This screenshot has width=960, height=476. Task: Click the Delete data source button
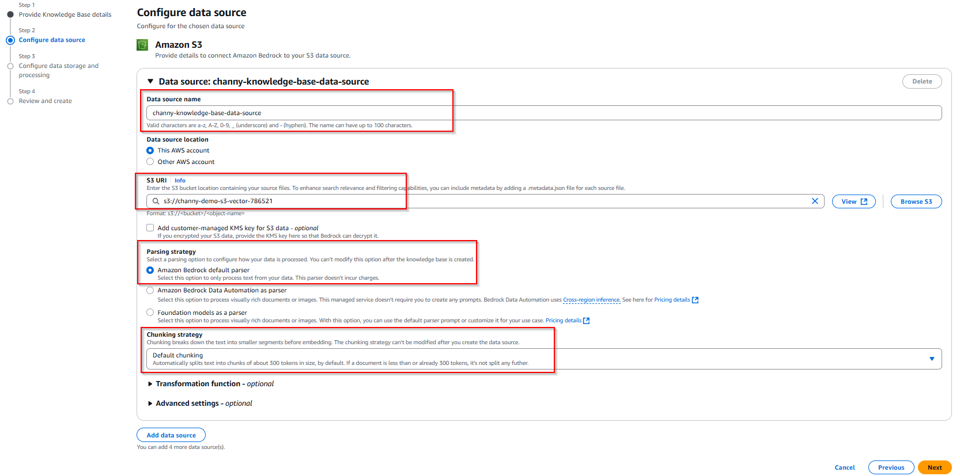coord(922,81)
